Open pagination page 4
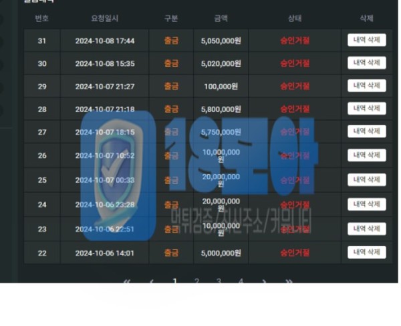 (x=241, y=281)
